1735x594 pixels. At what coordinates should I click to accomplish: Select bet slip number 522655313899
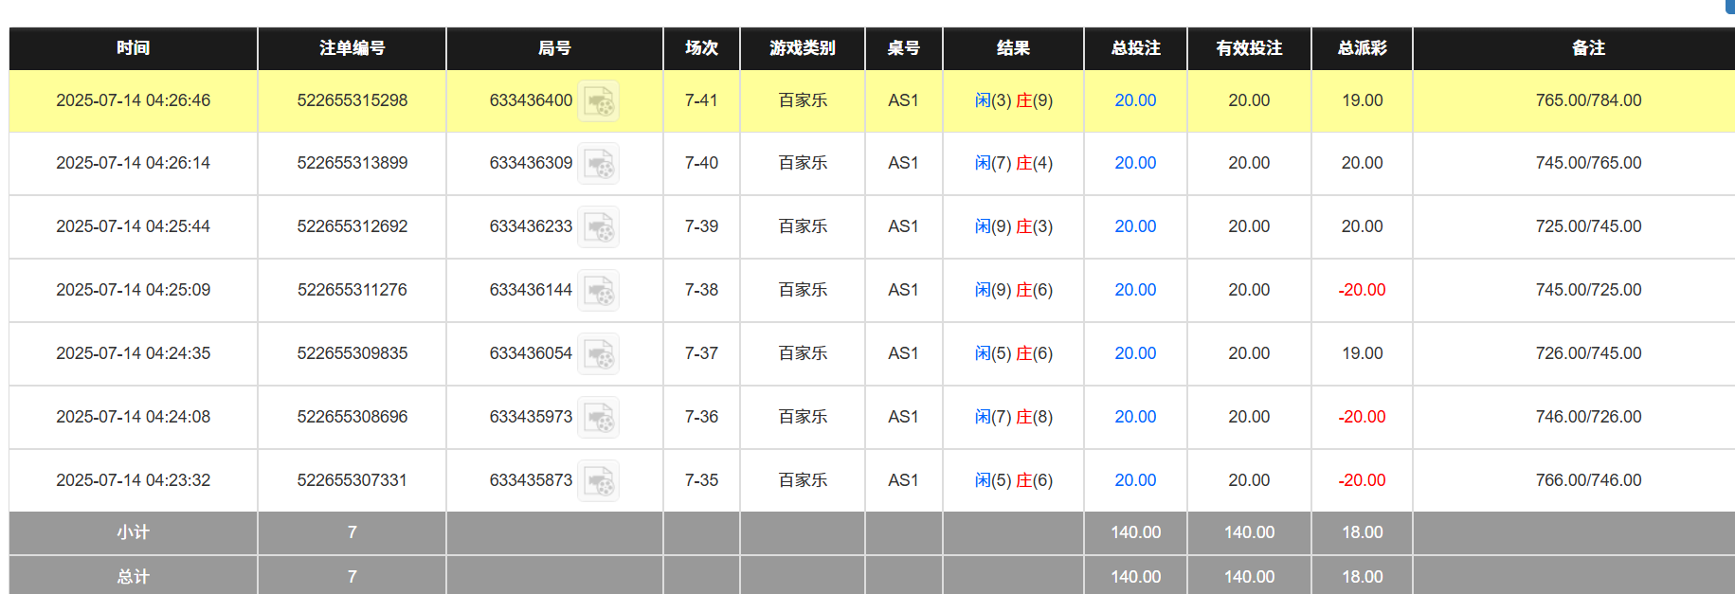[352, 163]
